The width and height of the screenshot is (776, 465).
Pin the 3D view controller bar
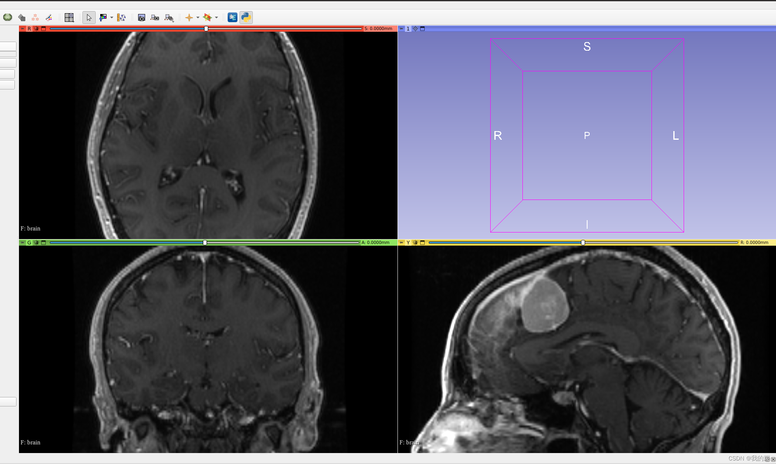pyautogui.click(x=401, y=29)
